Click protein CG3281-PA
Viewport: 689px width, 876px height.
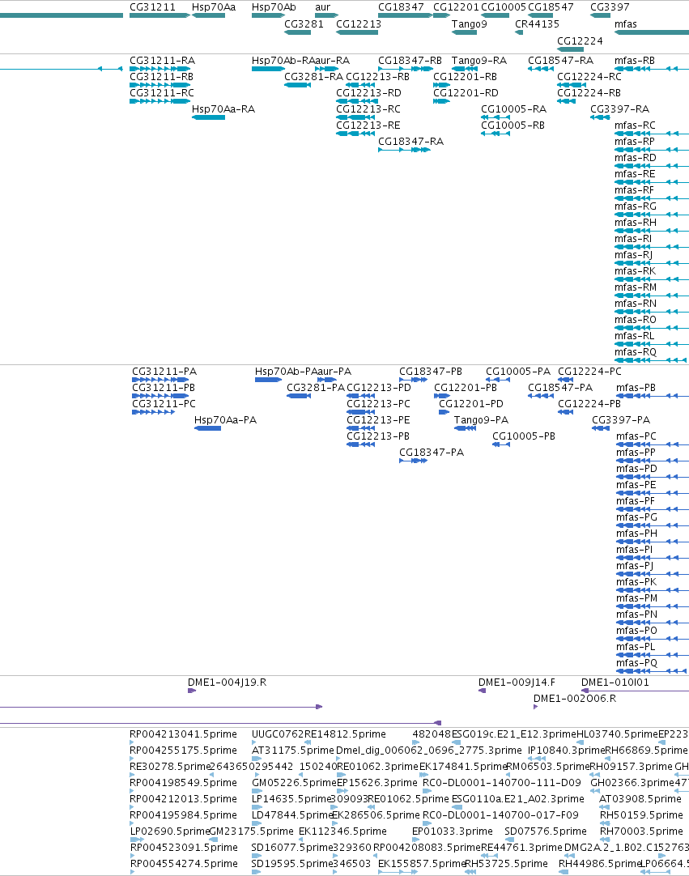(x=316, y=388)
